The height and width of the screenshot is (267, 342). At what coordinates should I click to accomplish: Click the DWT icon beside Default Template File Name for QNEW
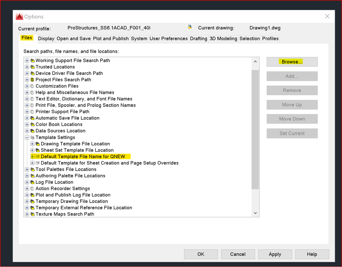(38, 157)
